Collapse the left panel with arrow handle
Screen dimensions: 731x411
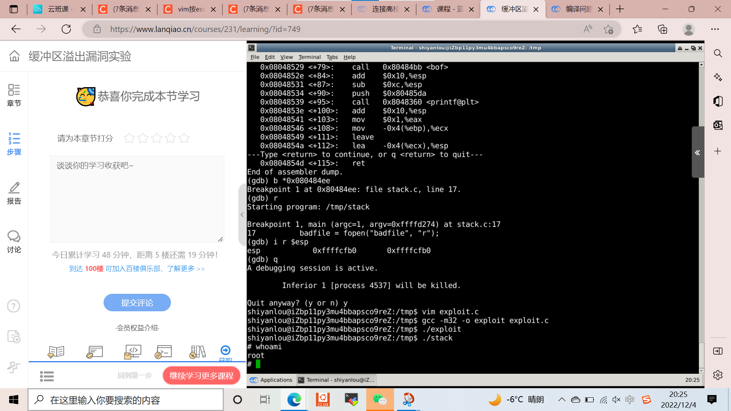point(242,215)
